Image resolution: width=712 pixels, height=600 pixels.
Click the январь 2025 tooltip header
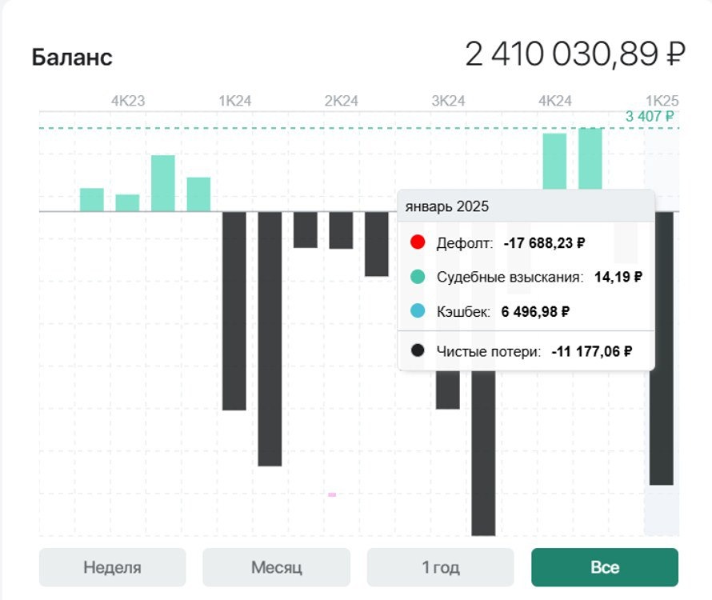[447, 206]
